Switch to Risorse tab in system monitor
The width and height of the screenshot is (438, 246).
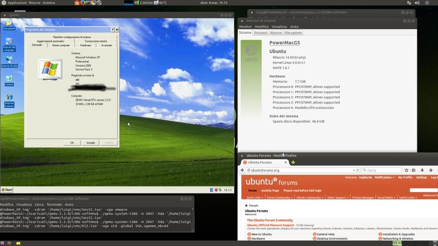click(x=276, y=32)
